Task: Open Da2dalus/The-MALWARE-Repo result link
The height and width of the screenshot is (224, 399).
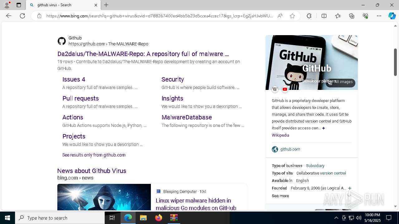Action: 143,54
